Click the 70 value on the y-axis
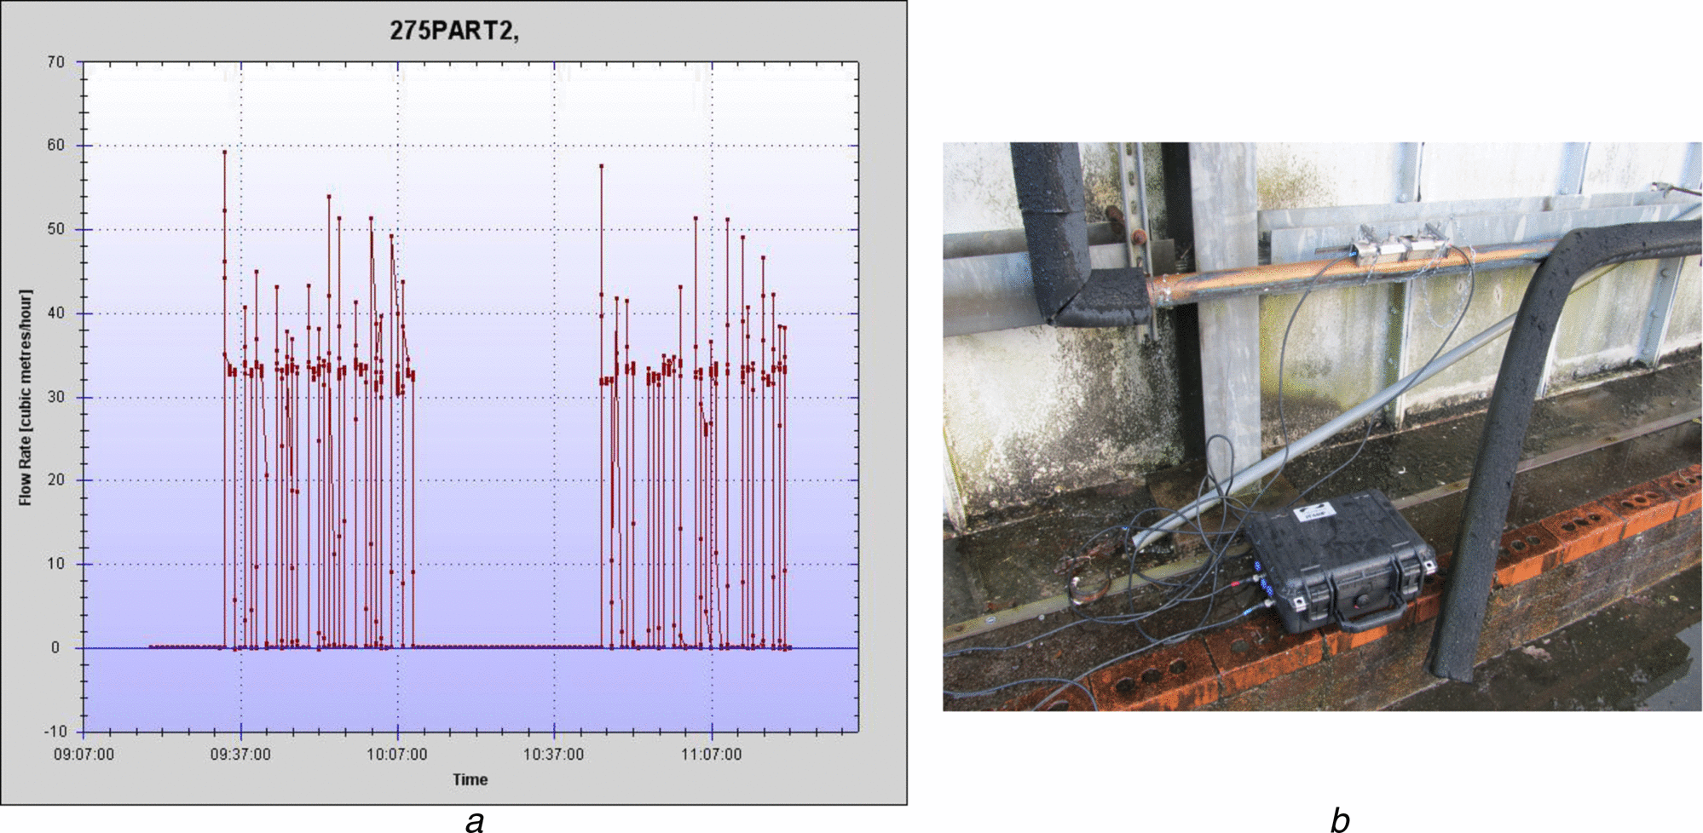The image size is (1703, 833). (x=55, y=62)
